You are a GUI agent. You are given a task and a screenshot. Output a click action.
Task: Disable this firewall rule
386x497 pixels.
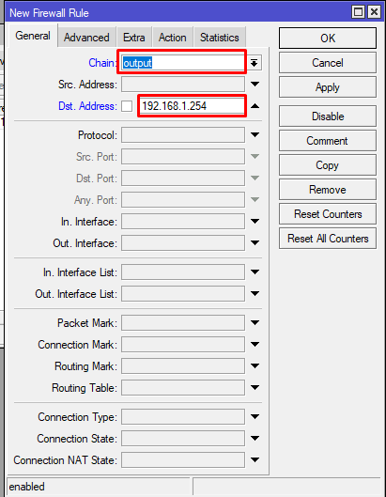[328, 116]
